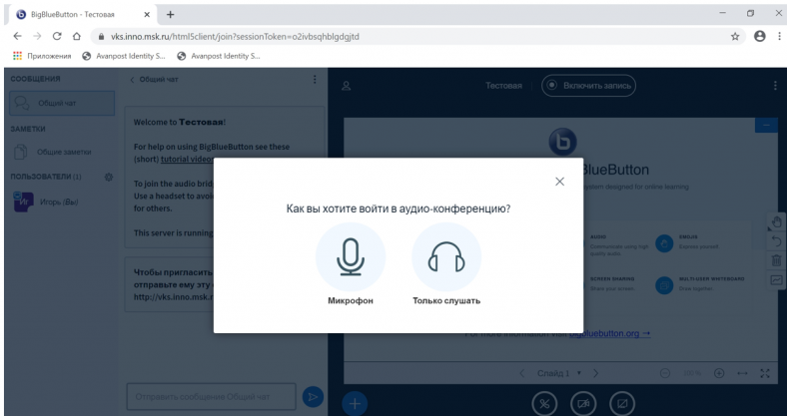Toggle multi-user whiteboard icon

pos(777,280)
